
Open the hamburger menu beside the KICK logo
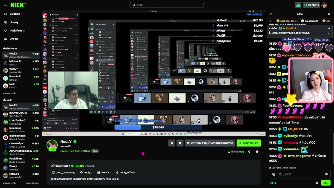click(x=5, y=5)
